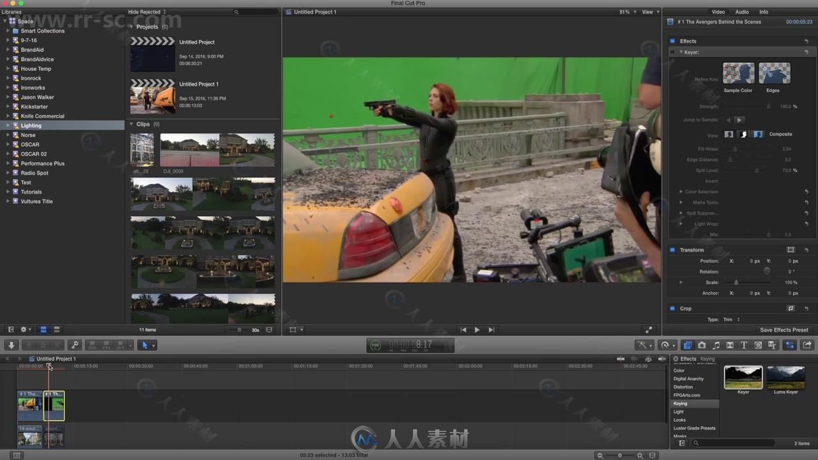Activate onscreen Transform controls icon

[x=791, y=250]
